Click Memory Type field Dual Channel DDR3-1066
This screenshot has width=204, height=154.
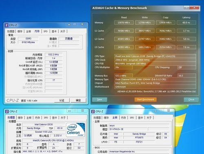155,79
